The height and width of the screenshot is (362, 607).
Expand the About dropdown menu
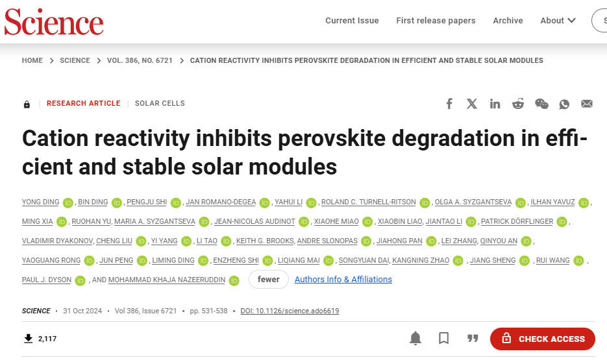click(x=558, y=21)
